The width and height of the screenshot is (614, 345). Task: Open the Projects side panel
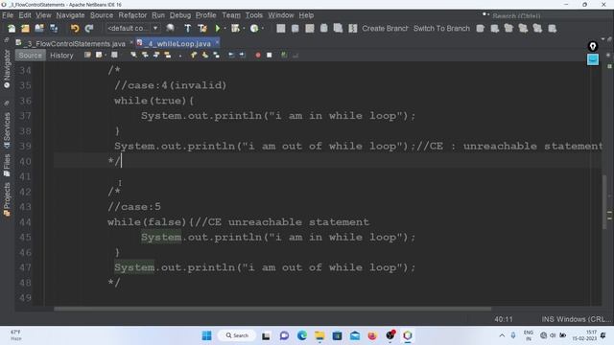point(7,199)
